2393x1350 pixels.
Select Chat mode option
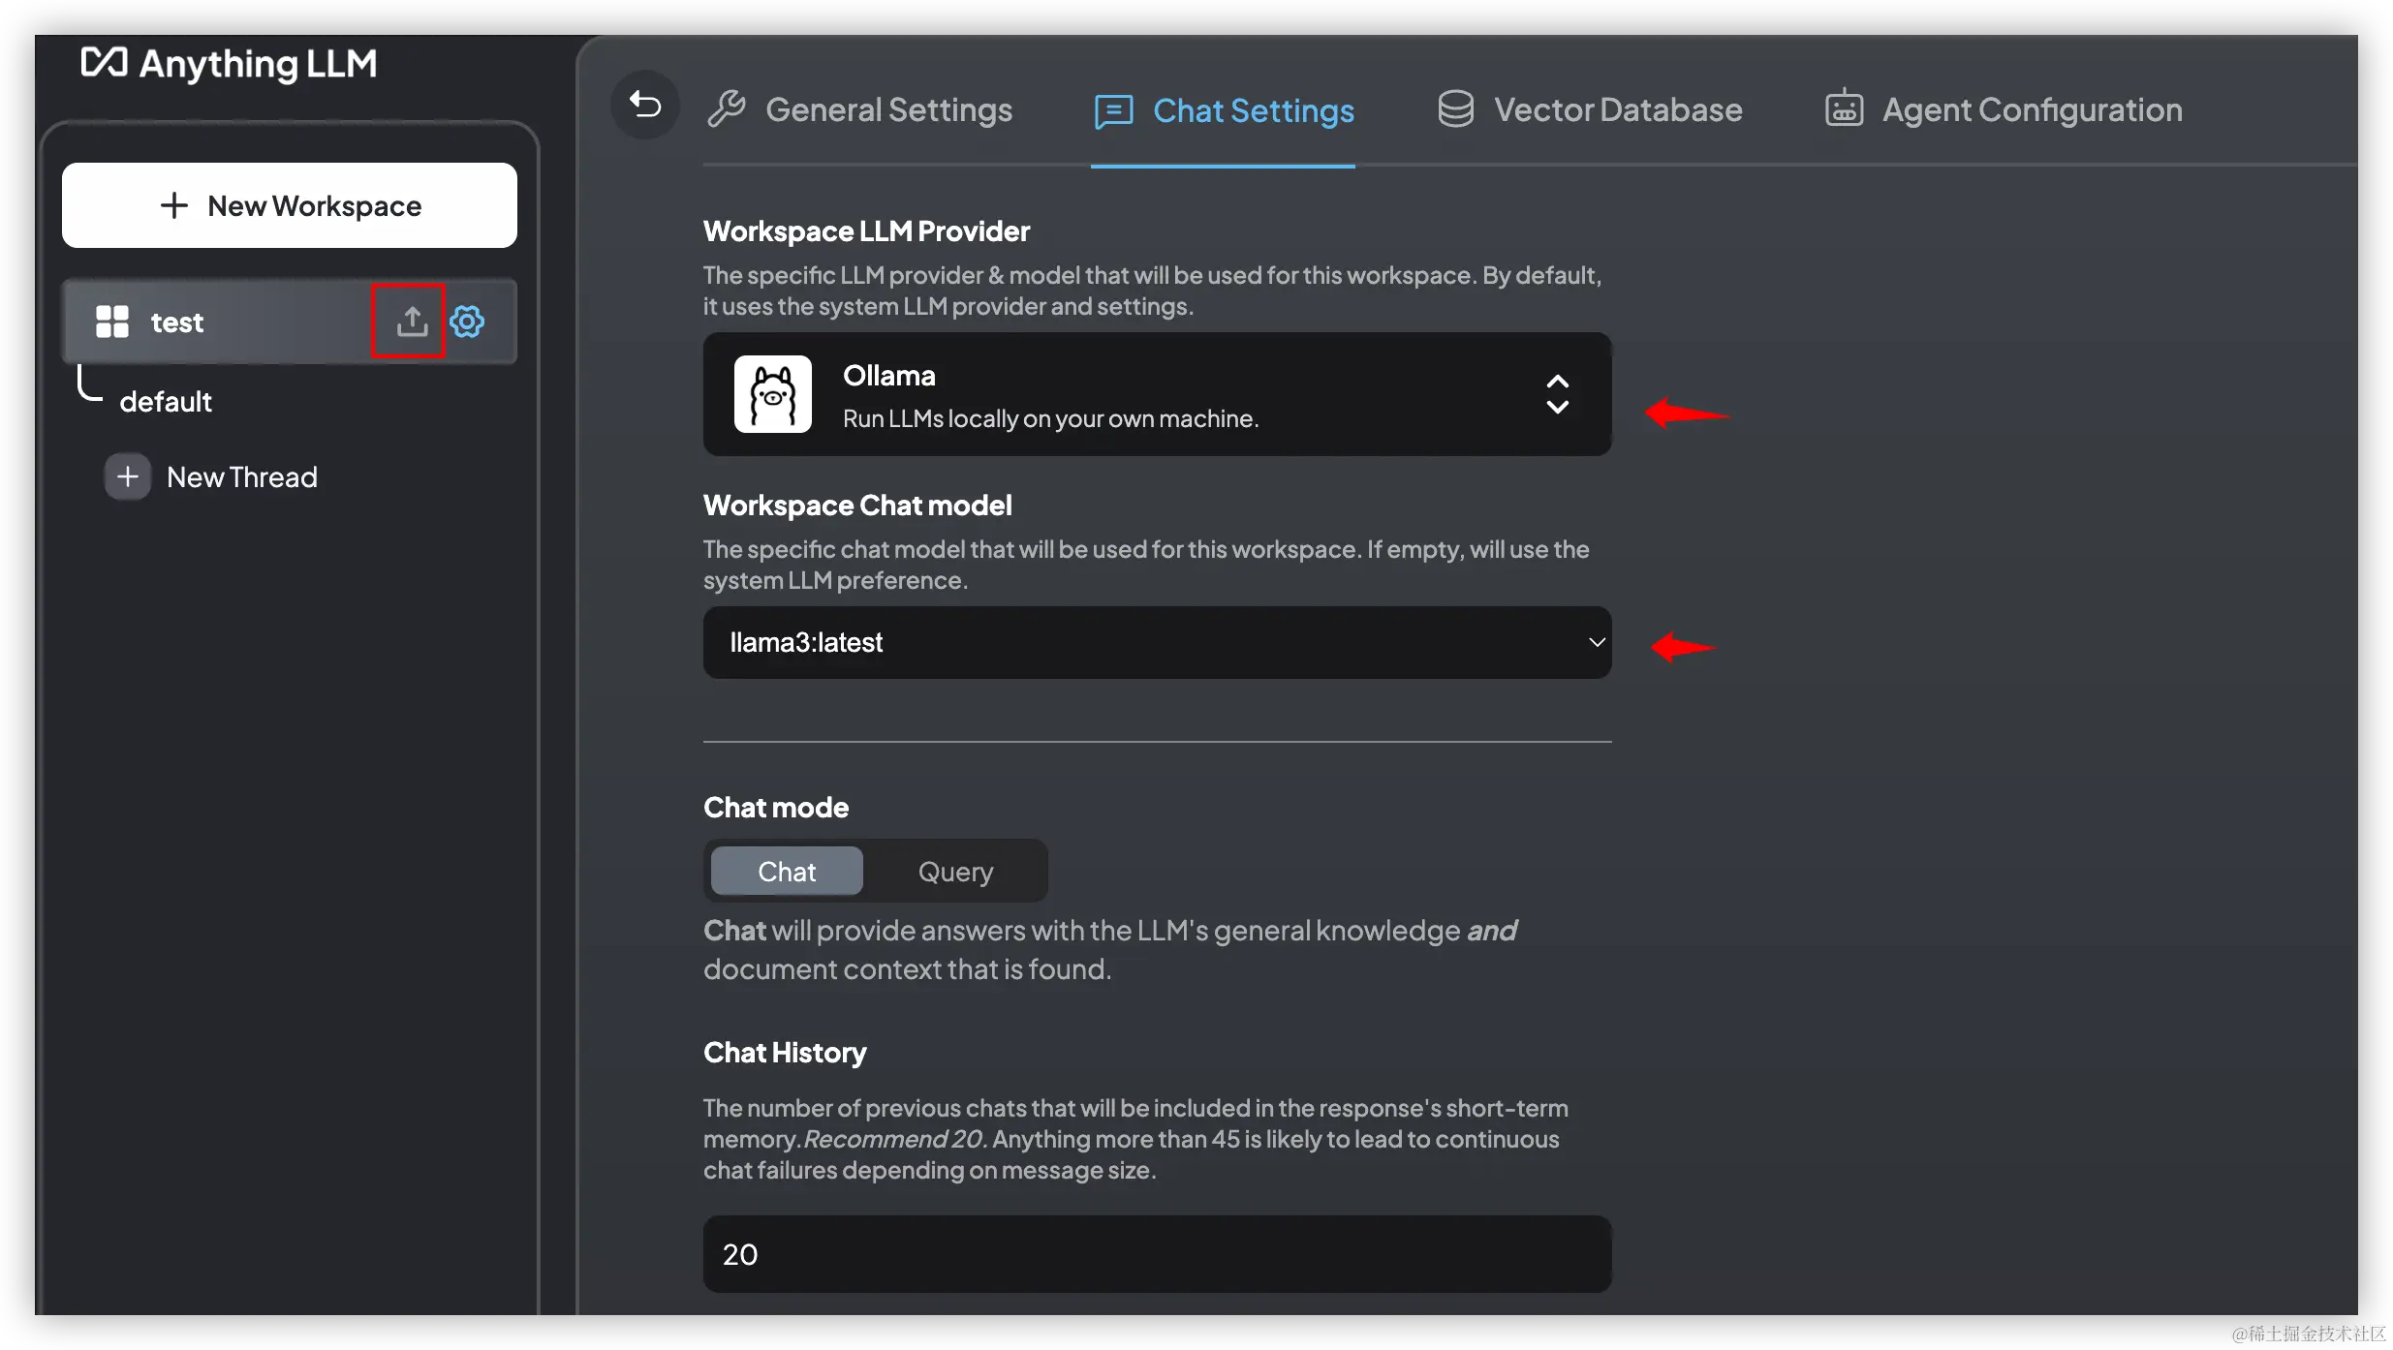(787, 872)
